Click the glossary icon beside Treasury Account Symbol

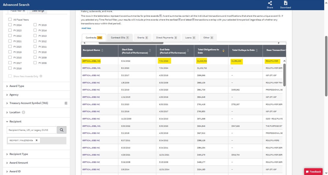coord(66,103)
